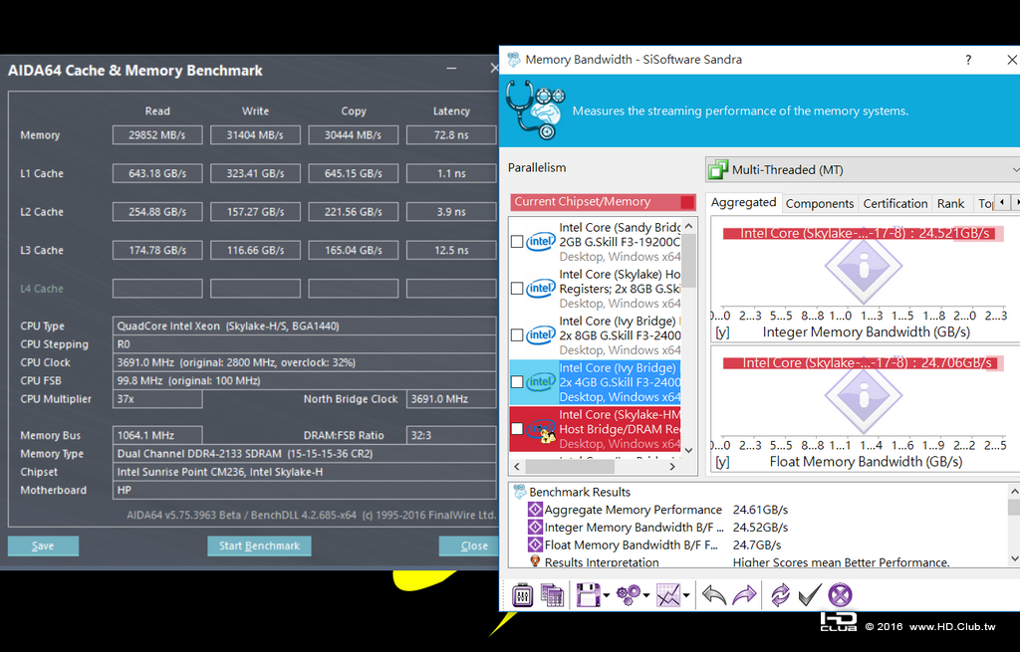The width and height of the screenshot is (1020, 652).
Task: Switch to the Aggregated tab
Action: (x=743, y=202)
